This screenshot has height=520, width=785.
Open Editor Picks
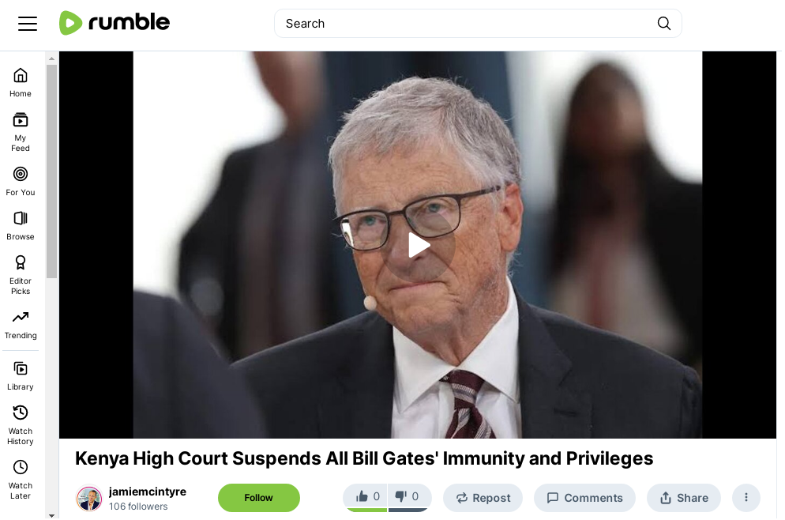coord(21,275)
